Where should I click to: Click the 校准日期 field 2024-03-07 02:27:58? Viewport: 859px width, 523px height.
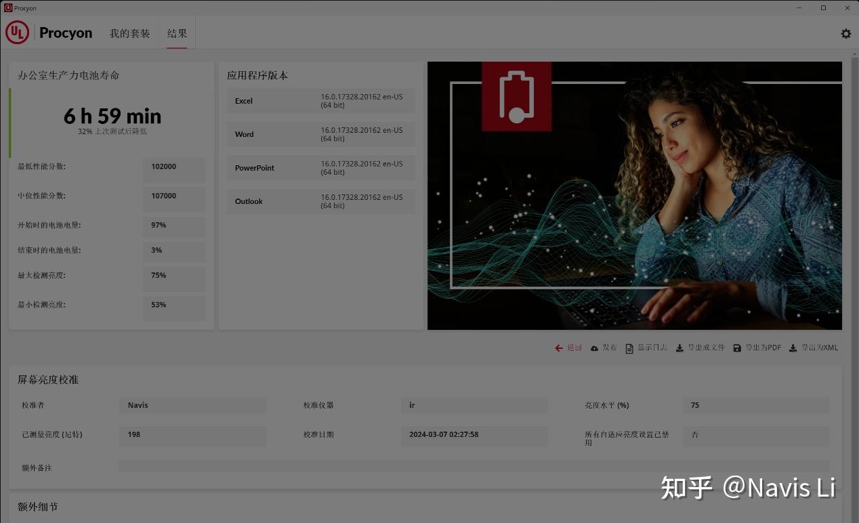pyautogui.click(x=474, y=436)
